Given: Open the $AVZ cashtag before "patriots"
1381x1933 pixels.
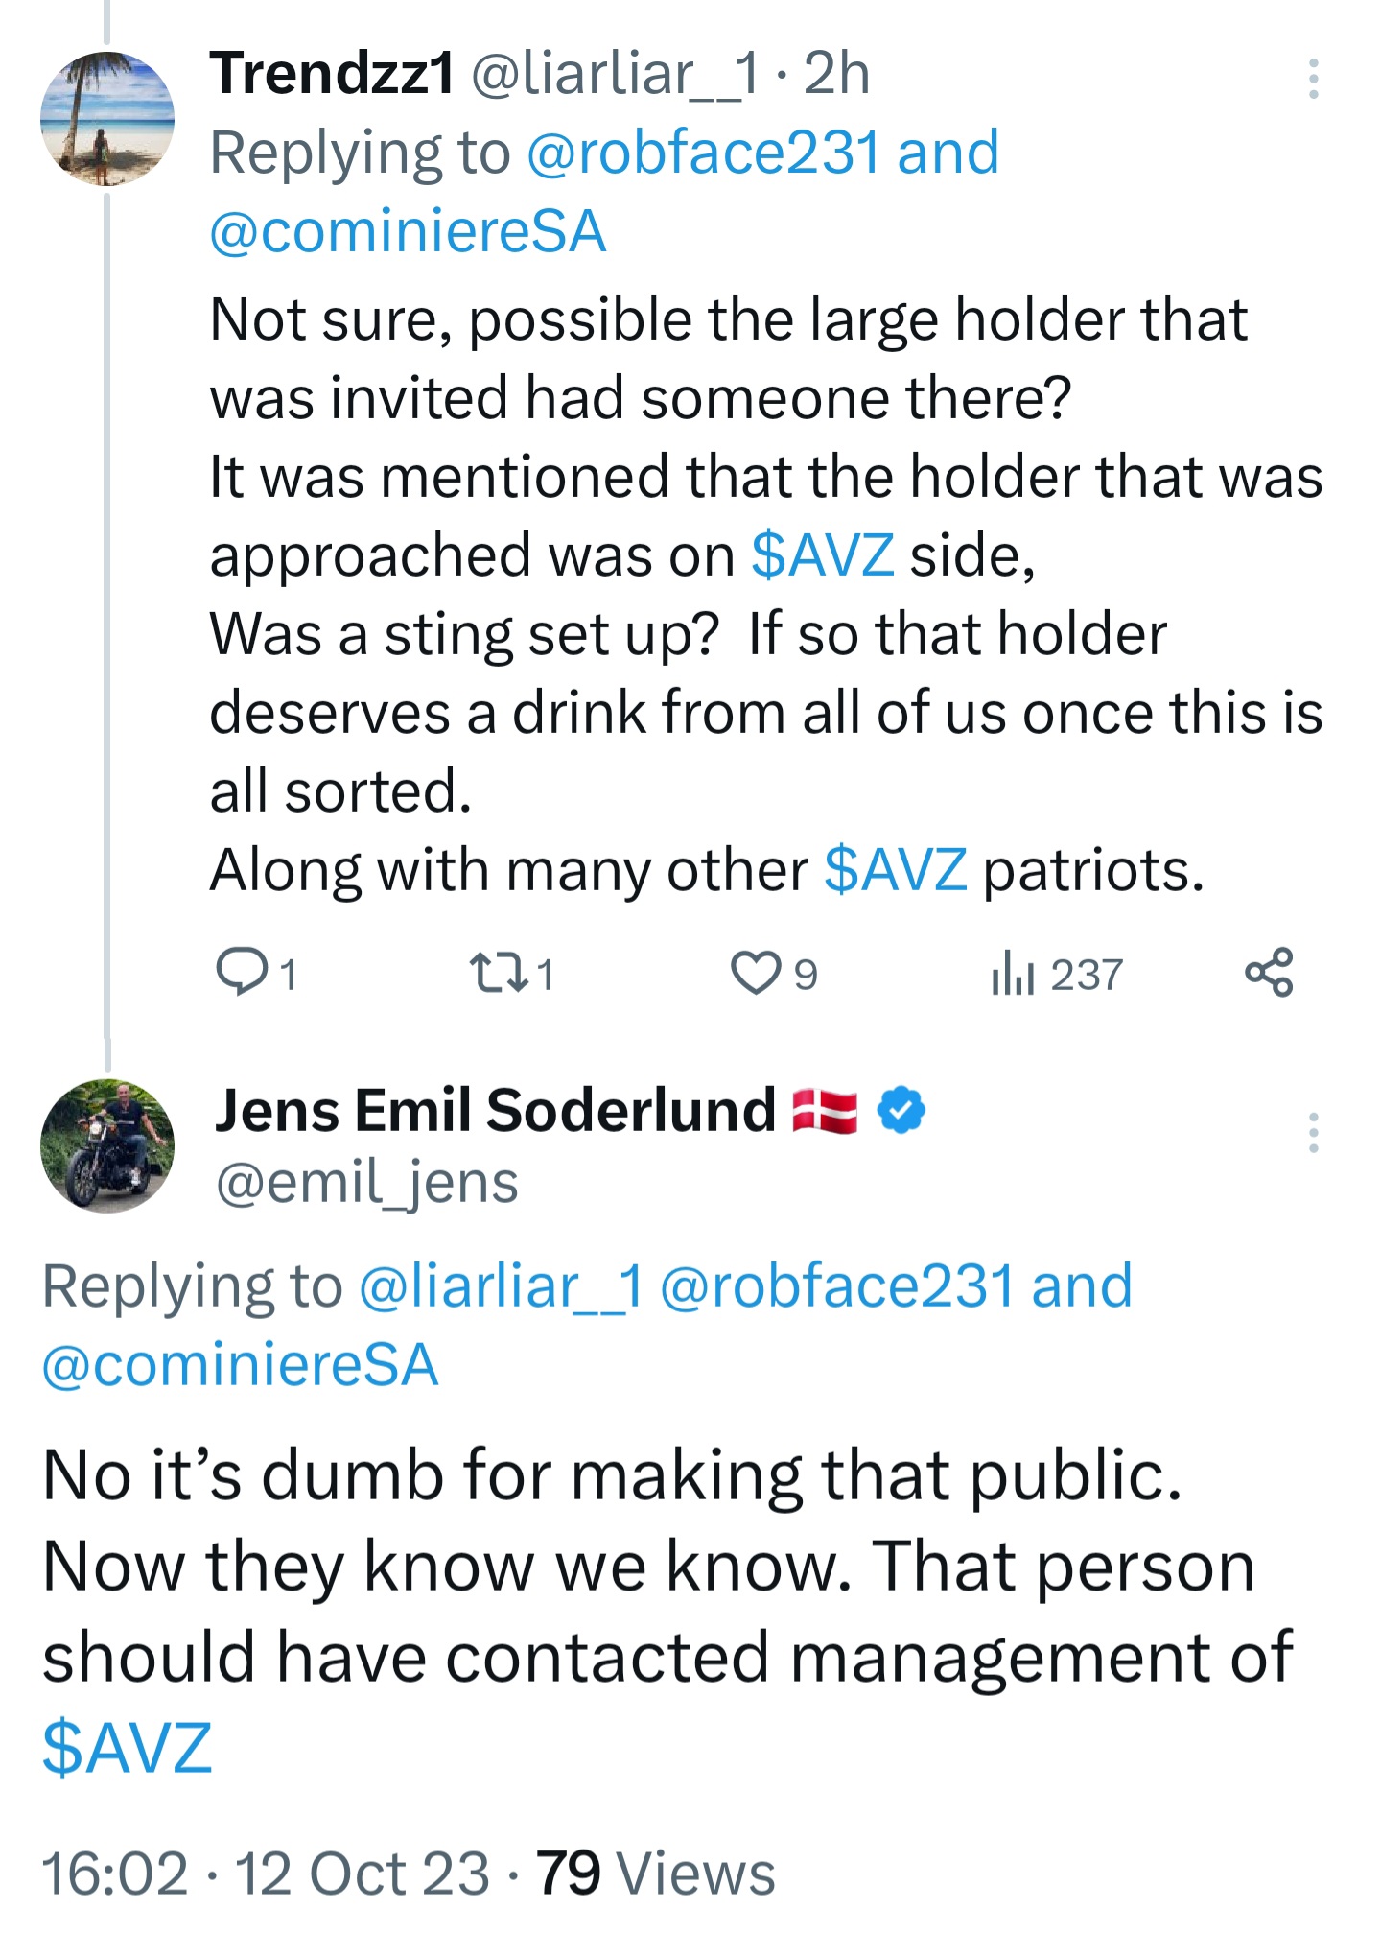Looking at the screenshot, I should [895, 870].
